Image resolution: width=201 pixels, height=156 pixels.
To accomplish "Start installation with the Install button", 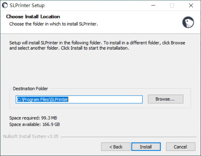I will [146, 147].
